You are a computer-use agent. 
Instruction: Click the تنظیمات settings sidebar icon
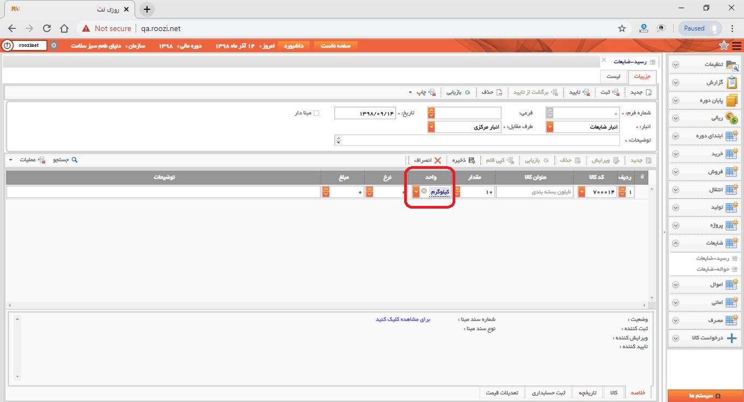732,64
